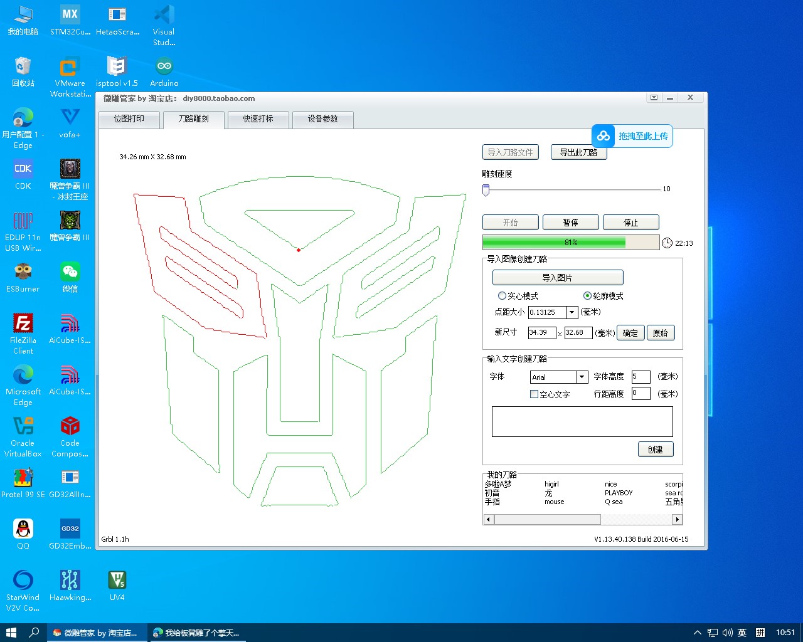Open the WeChat desktop icon
The height and width of the screenshot is (642, 803).
point(70,273)
